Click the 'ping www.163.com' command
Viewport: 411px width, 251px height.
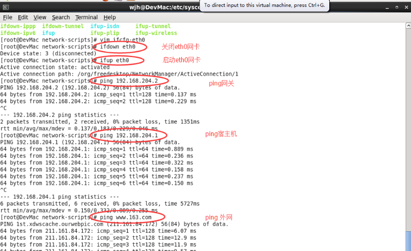[126, 217]
